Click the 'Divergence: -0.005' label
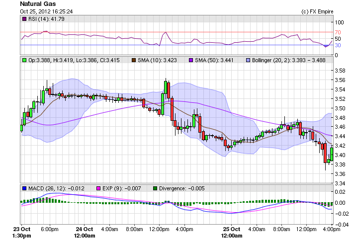353x242 pixels. (182, 188)
